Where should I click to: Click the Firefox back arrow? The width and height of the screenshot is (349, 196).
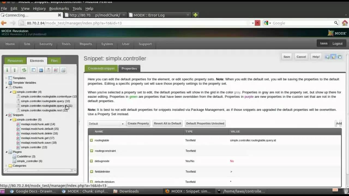tap(4, 23)
